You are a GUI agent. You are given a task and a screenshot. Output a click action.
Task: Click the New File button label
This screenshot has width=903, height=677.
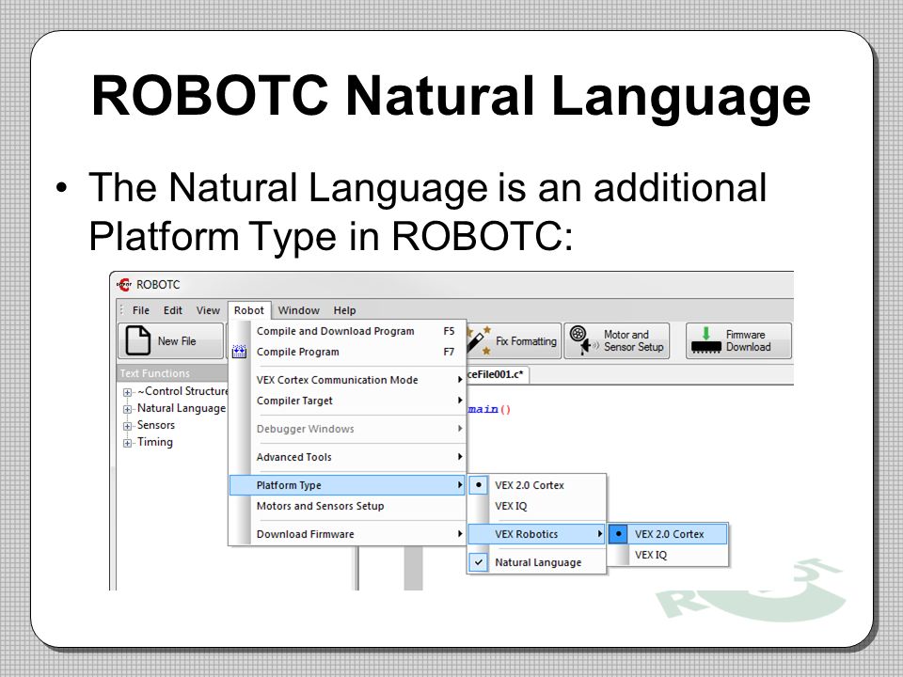[x=177, y=340]
